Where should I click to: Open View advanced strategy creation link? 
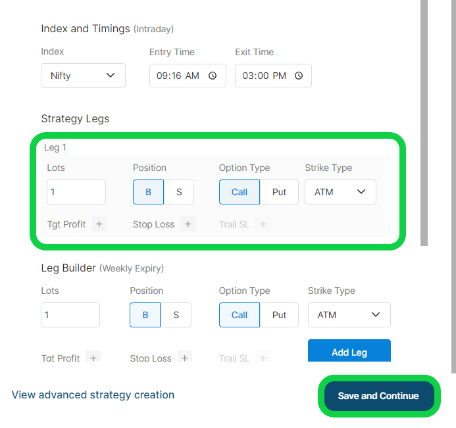[93, 395]
